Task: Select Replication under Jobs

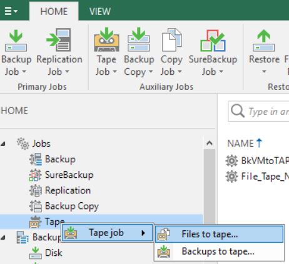Action: tap(68, 190)
